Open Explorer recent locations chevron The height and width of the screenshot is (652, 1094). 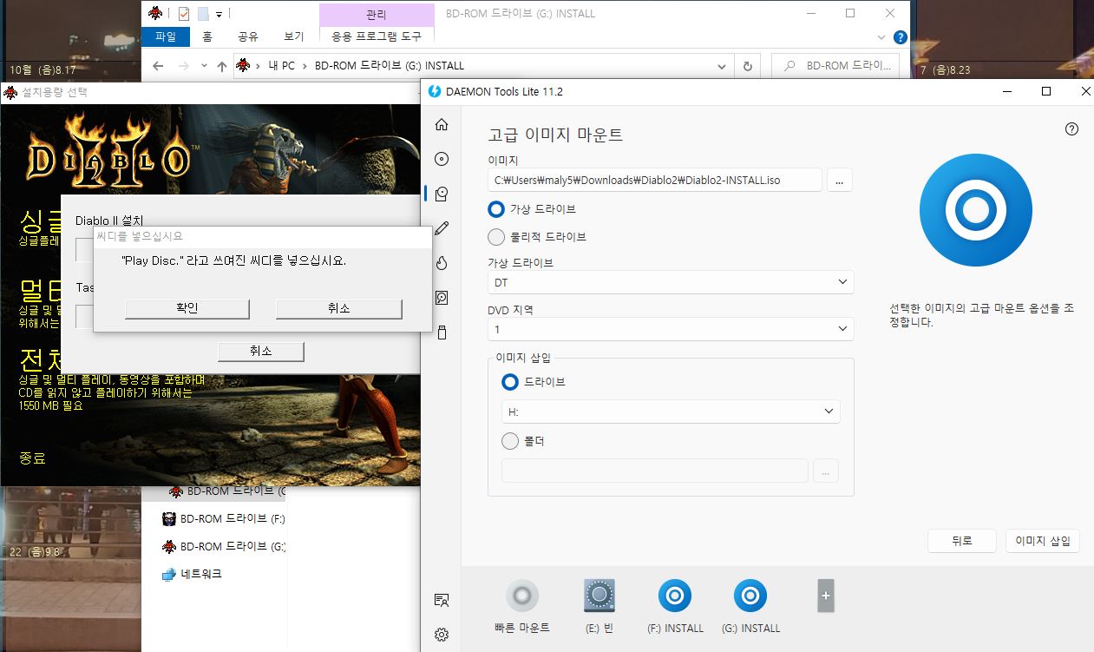[204, 66]
